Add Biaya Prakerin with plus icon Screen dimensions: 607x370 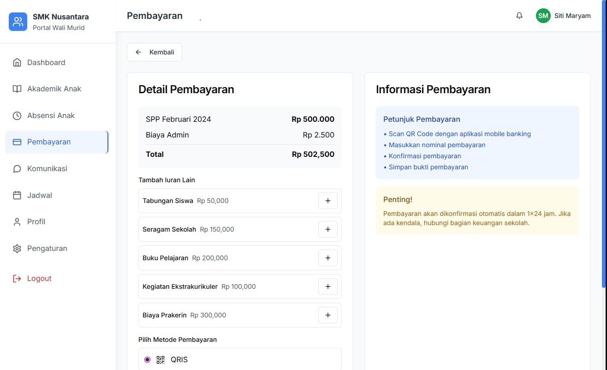pyautogui.click(x=327, y=315)
